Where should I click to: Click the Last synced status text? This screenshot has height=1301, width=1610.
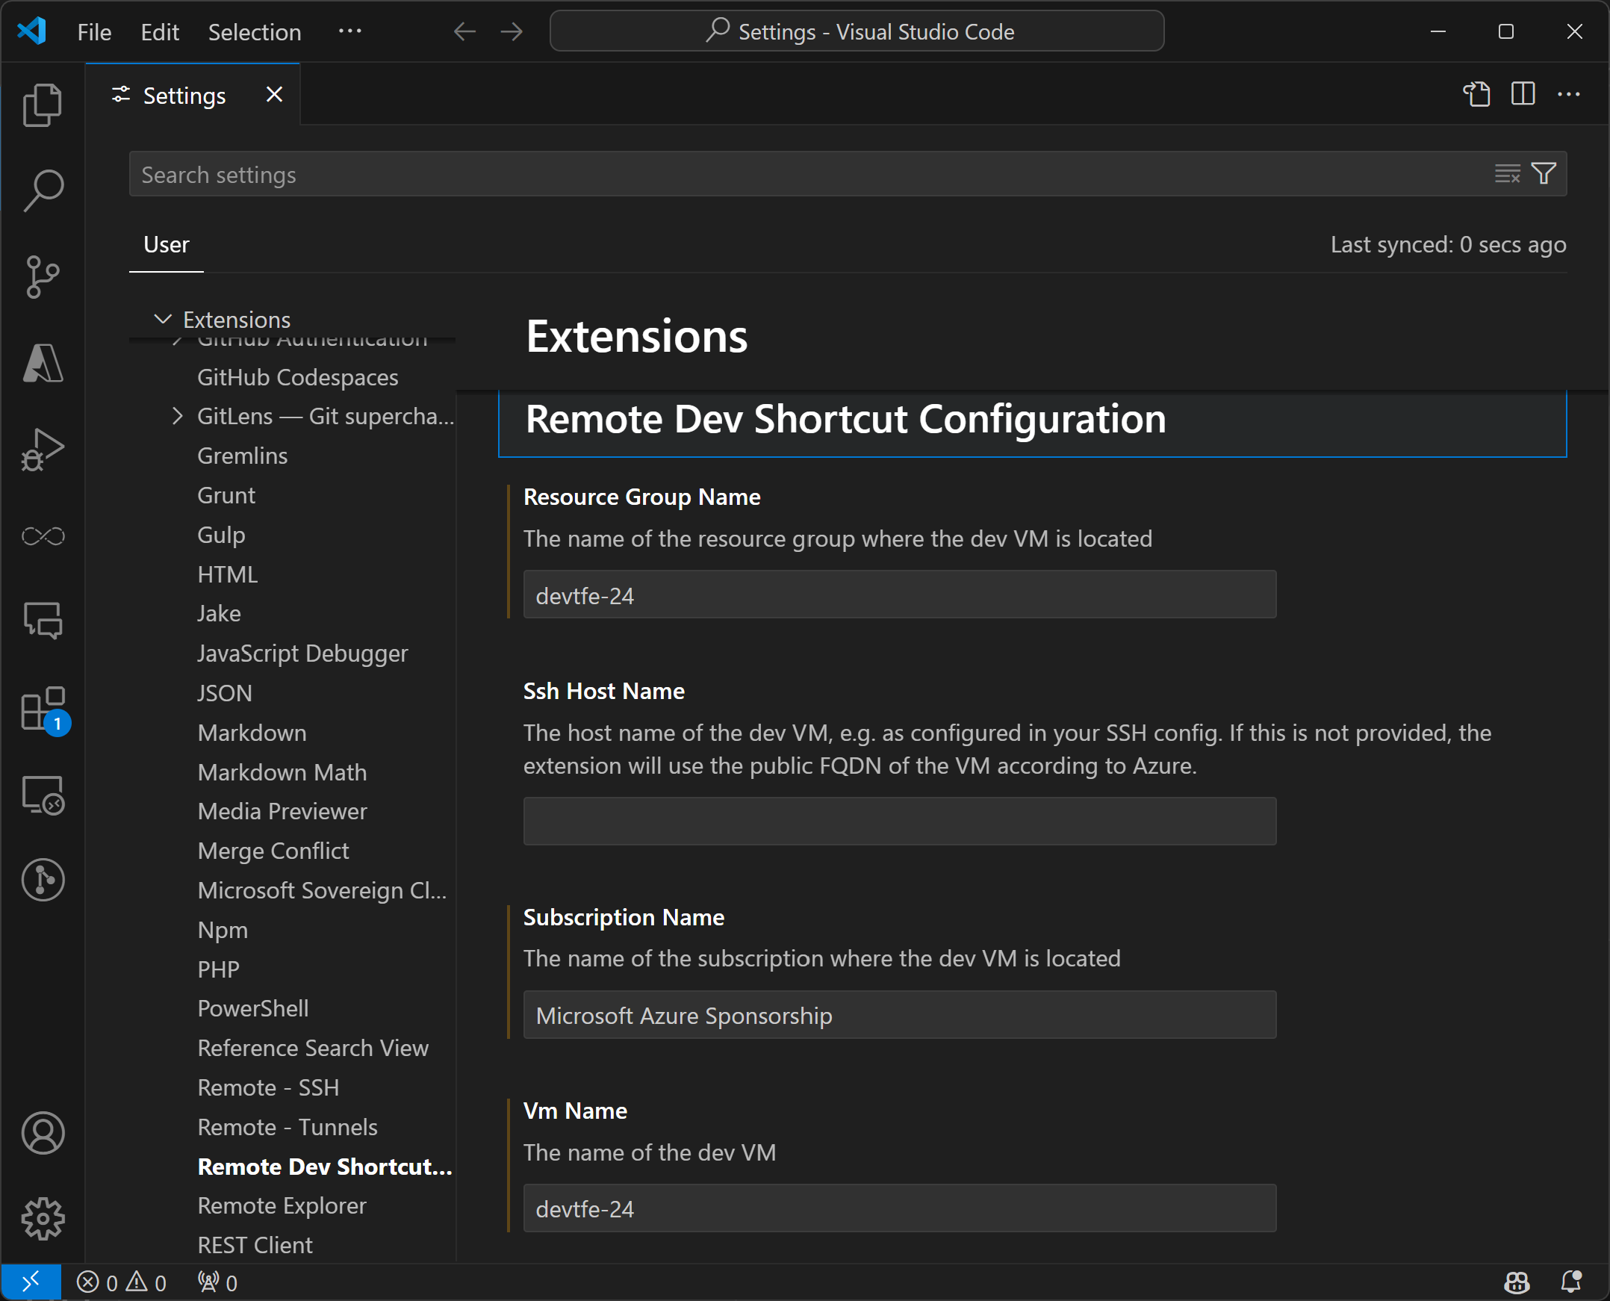coord(1447,244)
